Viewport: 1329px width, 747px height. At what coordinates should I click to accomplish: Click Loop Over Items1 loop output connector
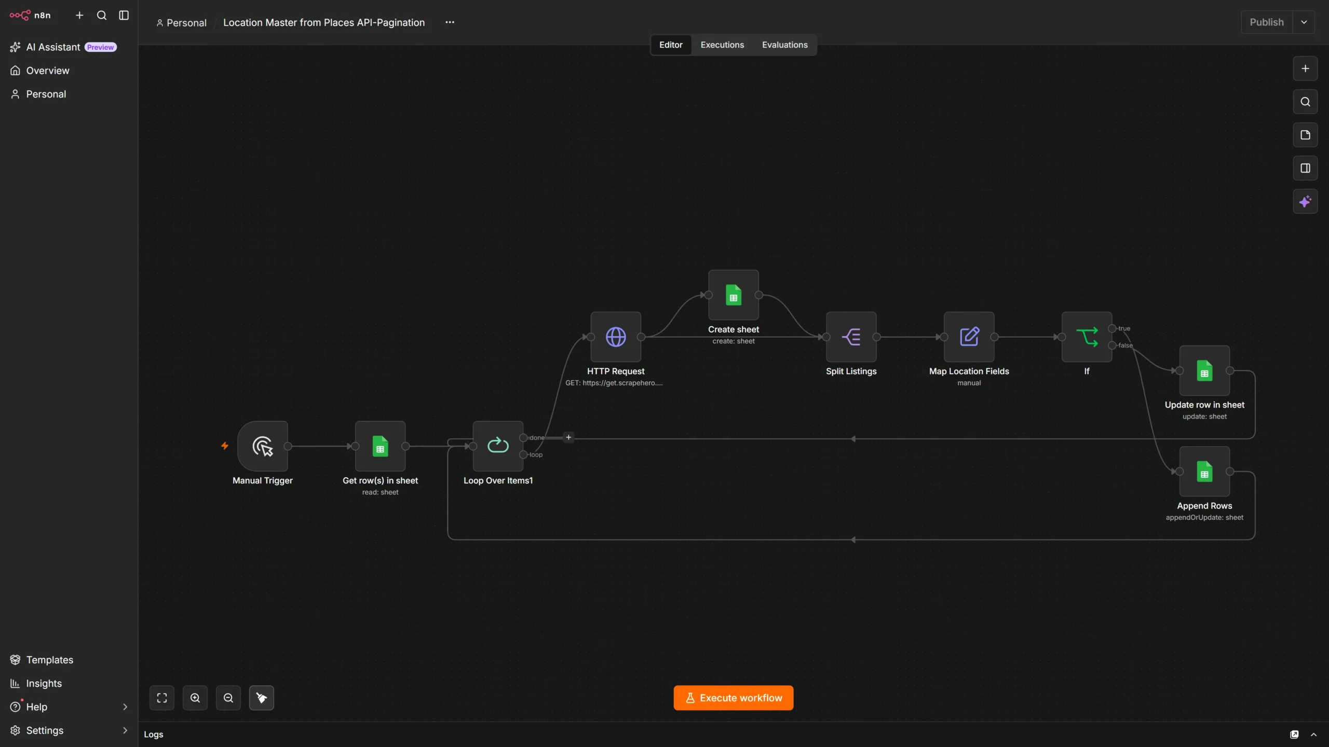point(524,455)
